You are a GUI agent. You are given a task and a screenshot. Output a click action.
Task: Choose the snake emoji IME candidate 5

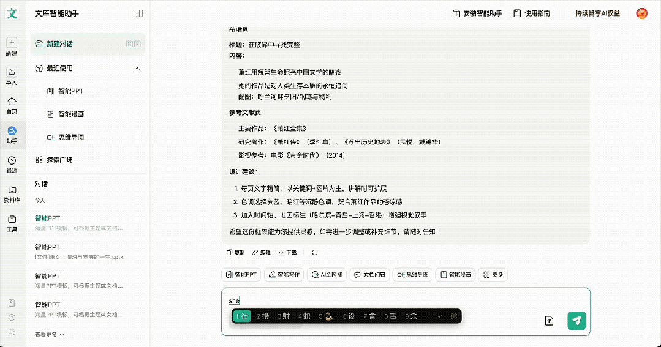327,316
